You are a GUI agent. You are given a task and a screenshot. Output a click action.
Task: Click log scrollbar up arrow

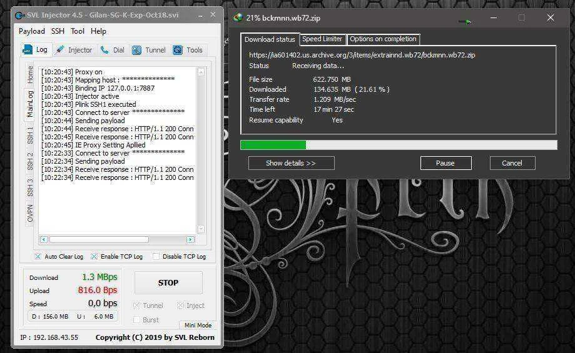tap(201, 72)
